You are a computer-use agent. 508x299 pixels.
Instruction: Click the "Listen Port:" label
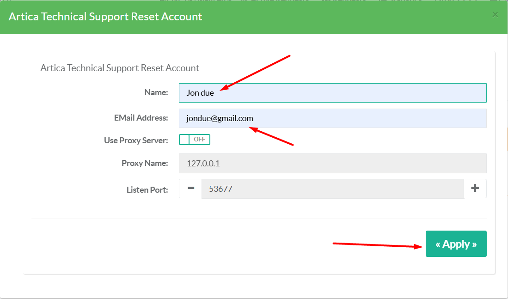147,190
